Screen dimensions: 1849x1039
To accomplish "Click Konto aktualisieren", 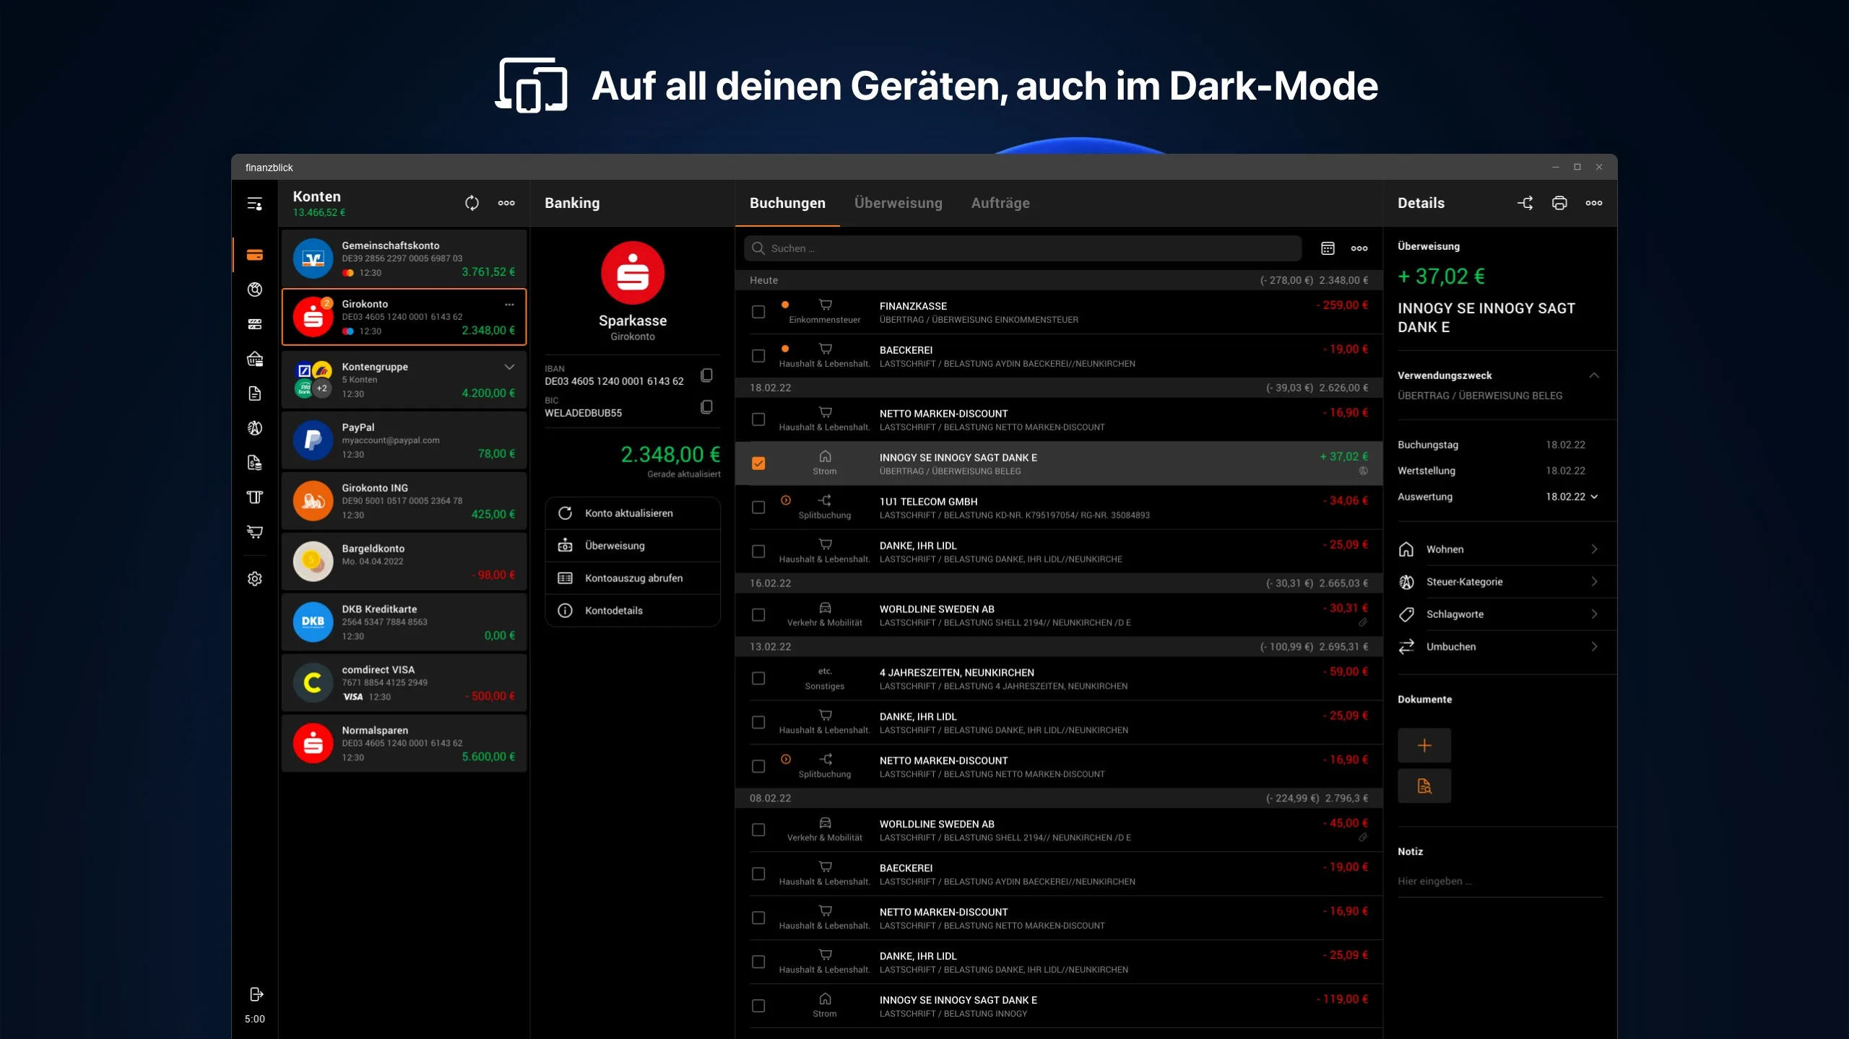I will pyautogui.click(x=633, y=513).
